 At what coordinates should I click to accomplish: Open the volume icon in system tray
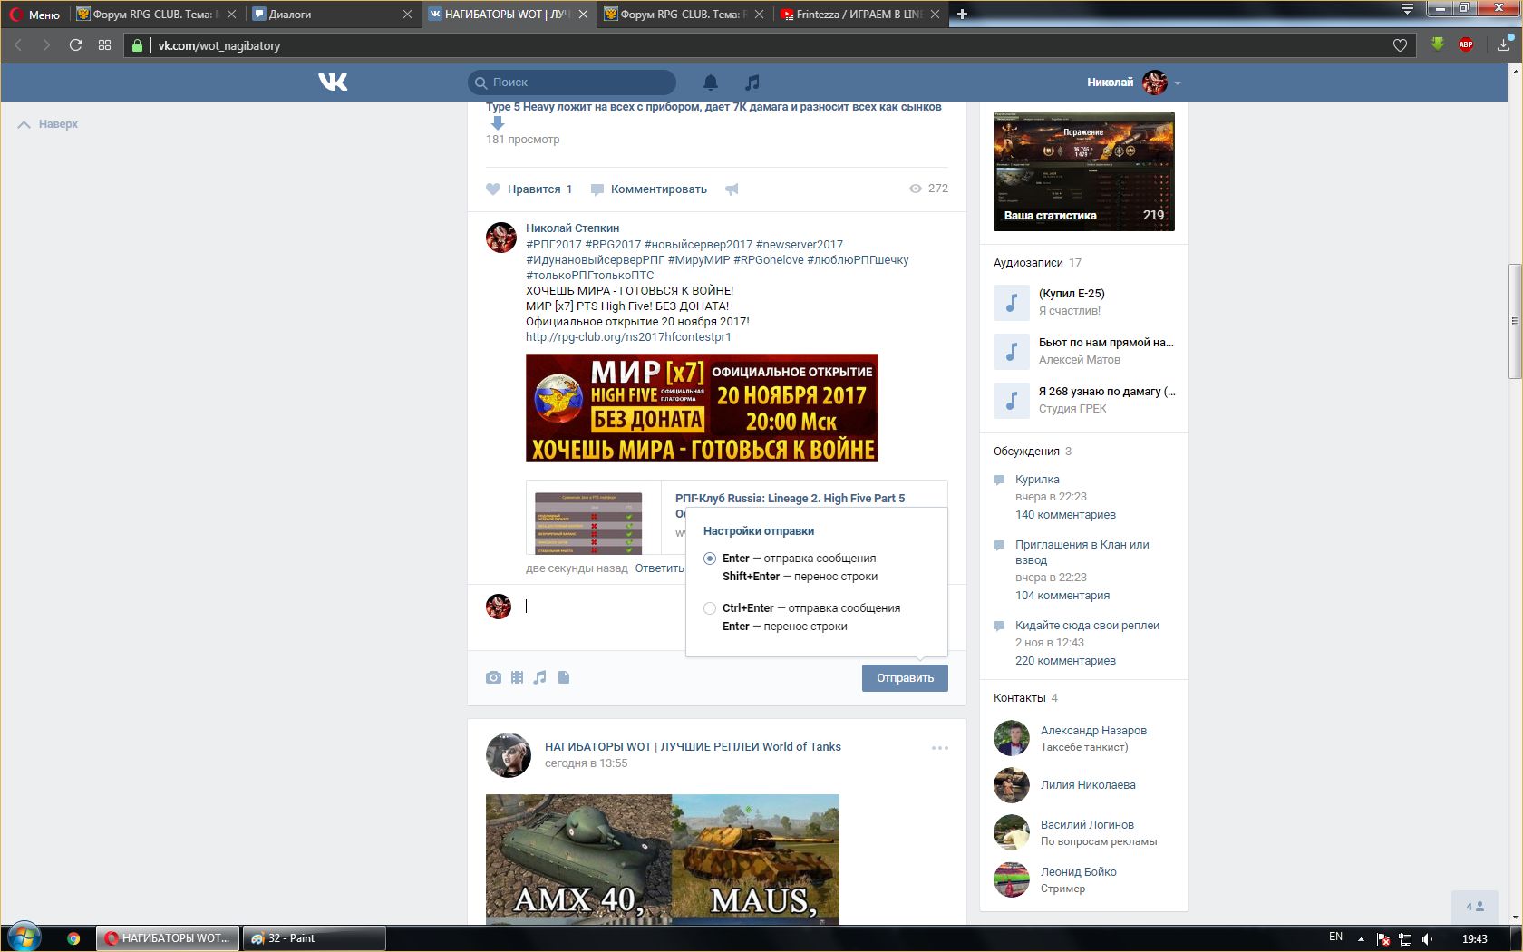pos(1427,938)
